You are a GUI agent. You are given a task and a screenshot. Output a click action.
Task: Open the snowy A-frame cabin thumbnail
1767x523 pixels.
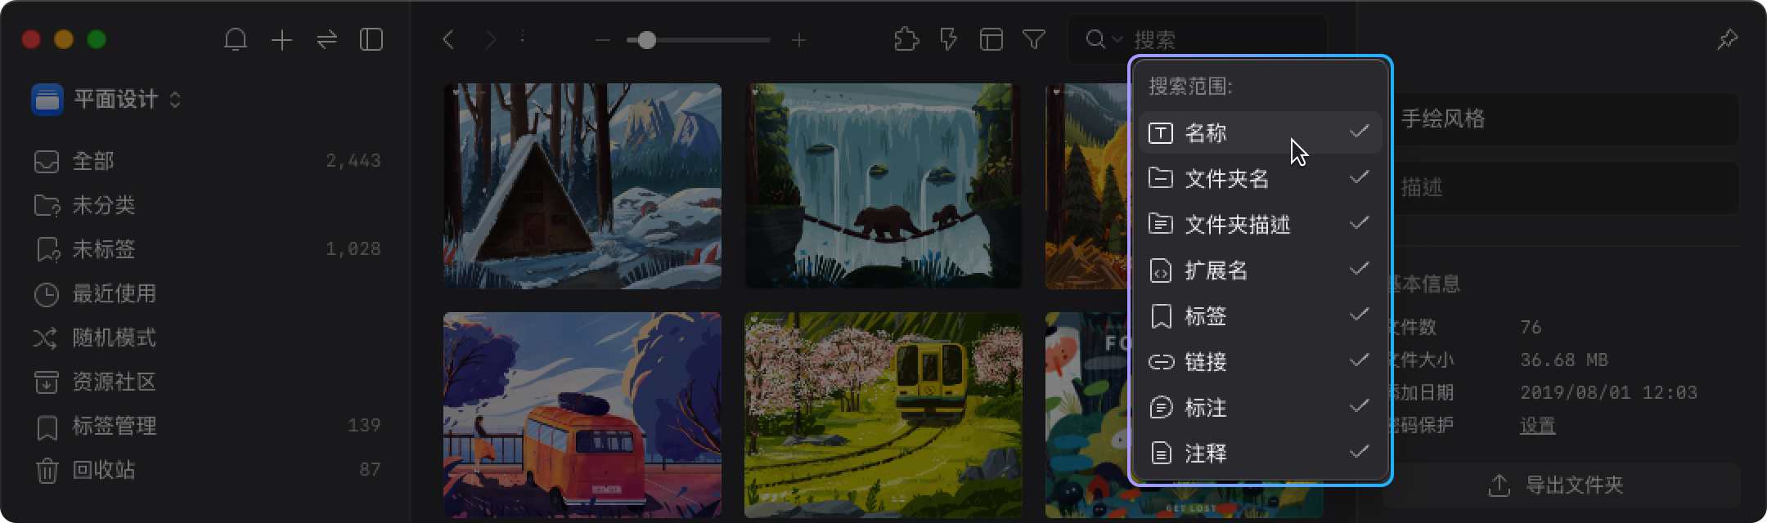pos(582,186)
